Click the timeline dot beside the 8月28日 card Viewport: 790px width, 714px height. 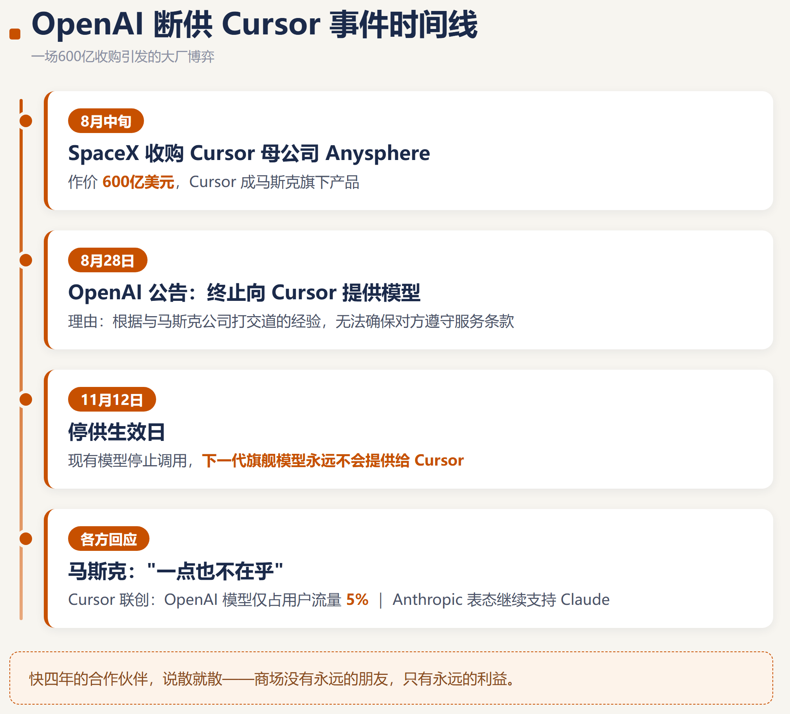click(26, 260)
